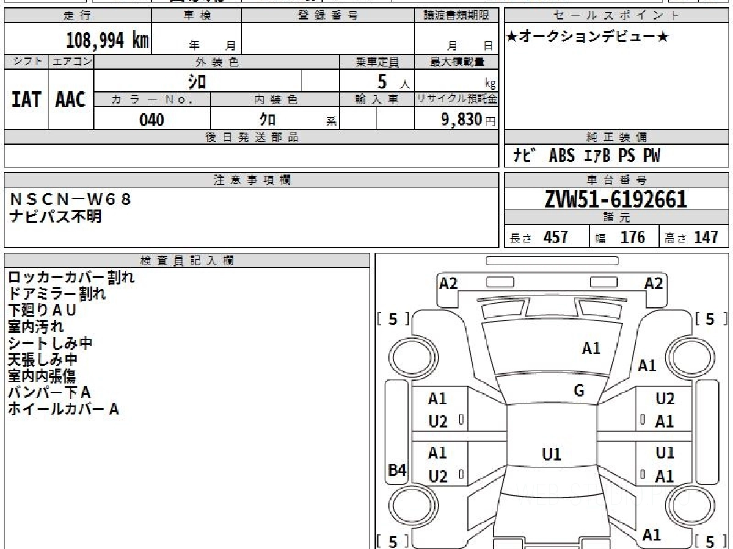Click the recycle deposit 9,830円
Image resolution: width=733 pixels, height=549 pixels.
469,120
